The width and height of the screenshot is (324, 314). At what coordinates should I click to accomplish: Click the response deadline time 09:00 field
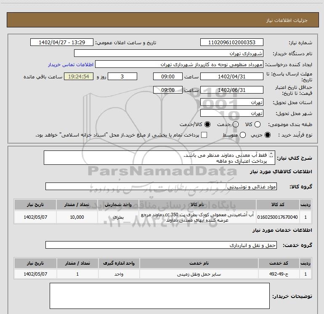[168, 76]
